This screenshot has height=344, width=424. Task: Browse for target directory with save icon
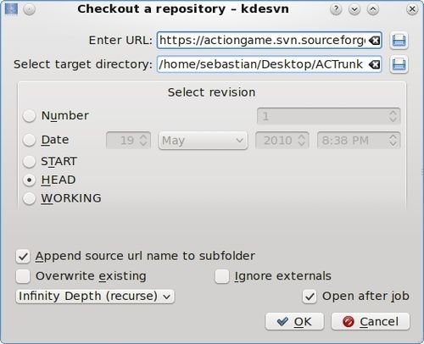click(399, 64)
